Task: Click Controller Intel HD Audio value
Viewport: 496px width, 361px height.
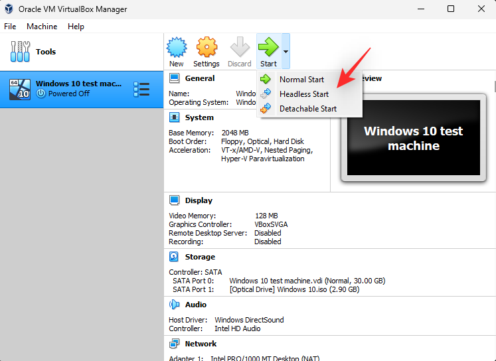Action: click(x=238, y=328)
